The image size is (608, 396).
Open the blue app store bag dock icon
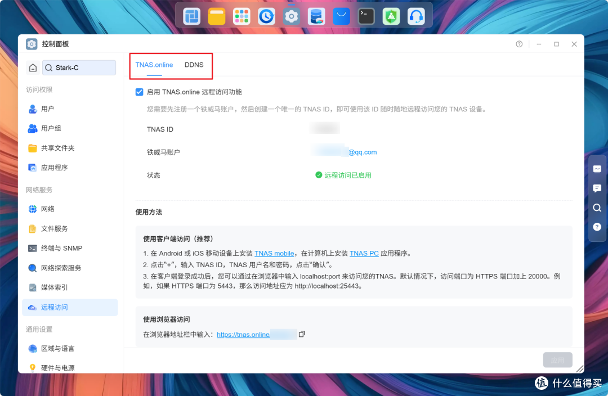[341, 17]
